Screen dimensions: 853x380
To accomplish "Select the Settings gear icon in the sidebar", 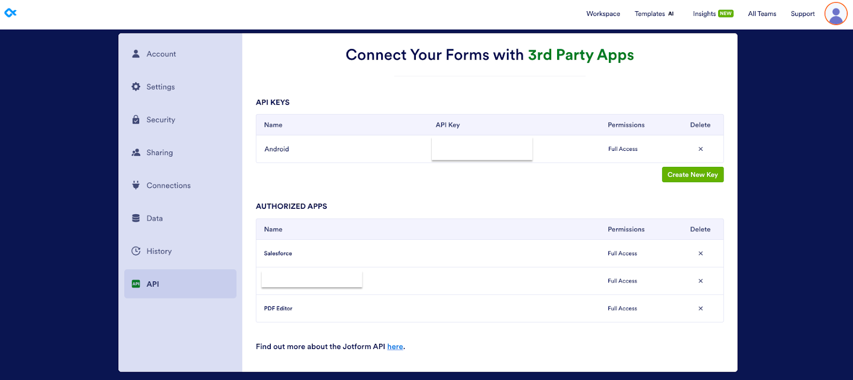I will point(136,86).
